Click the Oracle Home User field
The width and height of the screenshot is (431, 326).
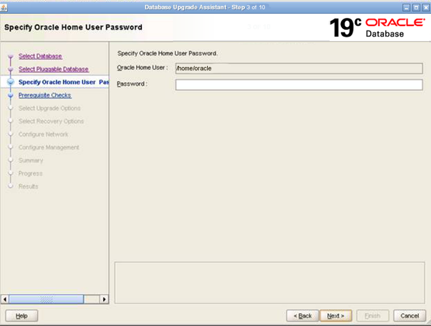(299, 68)
